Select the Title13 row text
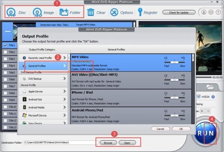This screenshot has width=224, height=152. (x=12, y=127)
